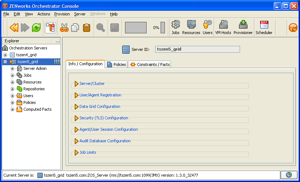The width and height of the screenshot is (300, 182).
Task: Click the green refresh icon
Action: coord(36,28)
